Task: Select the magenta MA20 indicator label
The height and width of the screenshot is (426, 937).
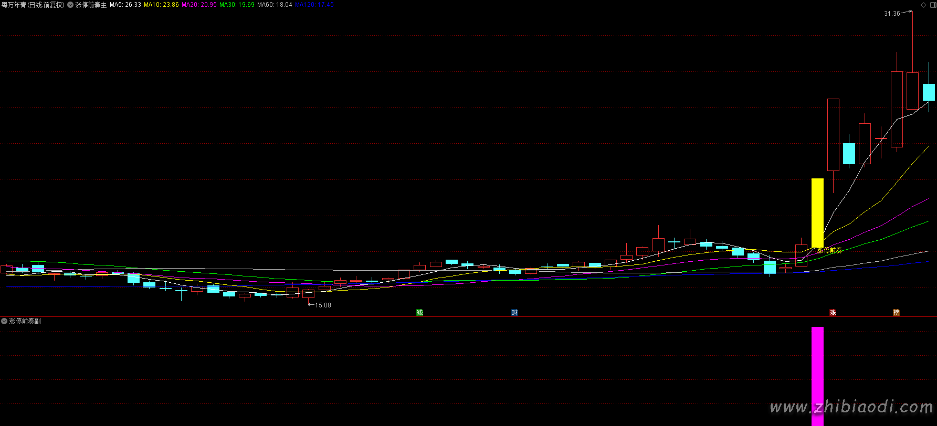Action: point(199,5)
